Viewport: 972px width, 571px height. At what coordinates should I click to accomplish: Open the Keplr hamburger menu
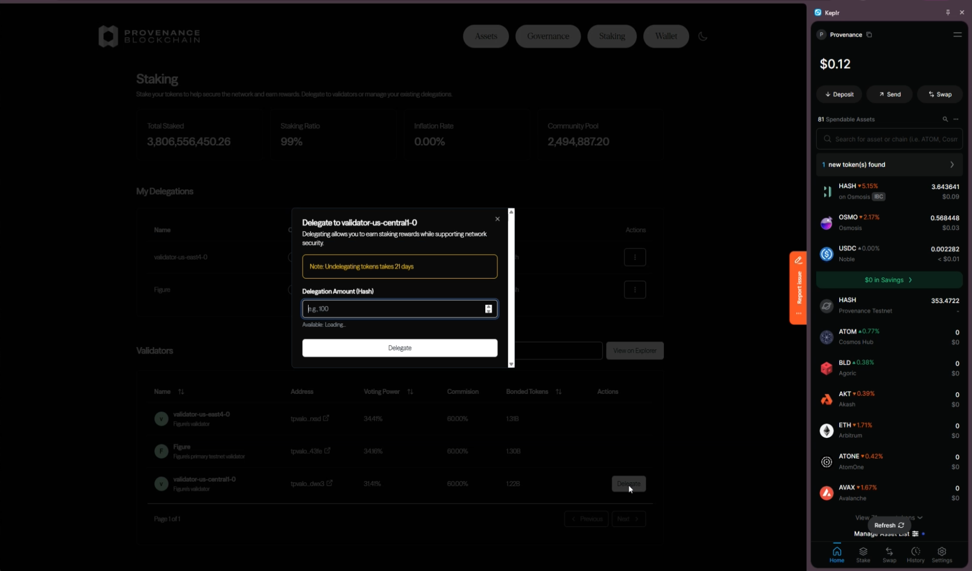pyautogui.click(x=957, y=35)
